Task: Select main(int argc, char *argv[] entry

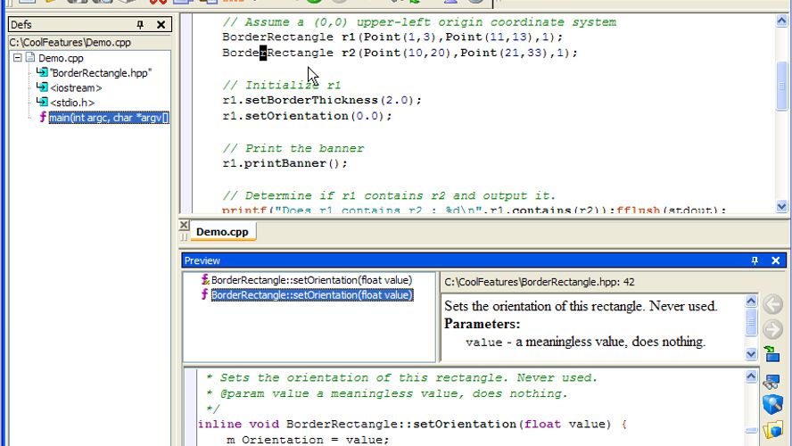Action: (x=109, y=118)
